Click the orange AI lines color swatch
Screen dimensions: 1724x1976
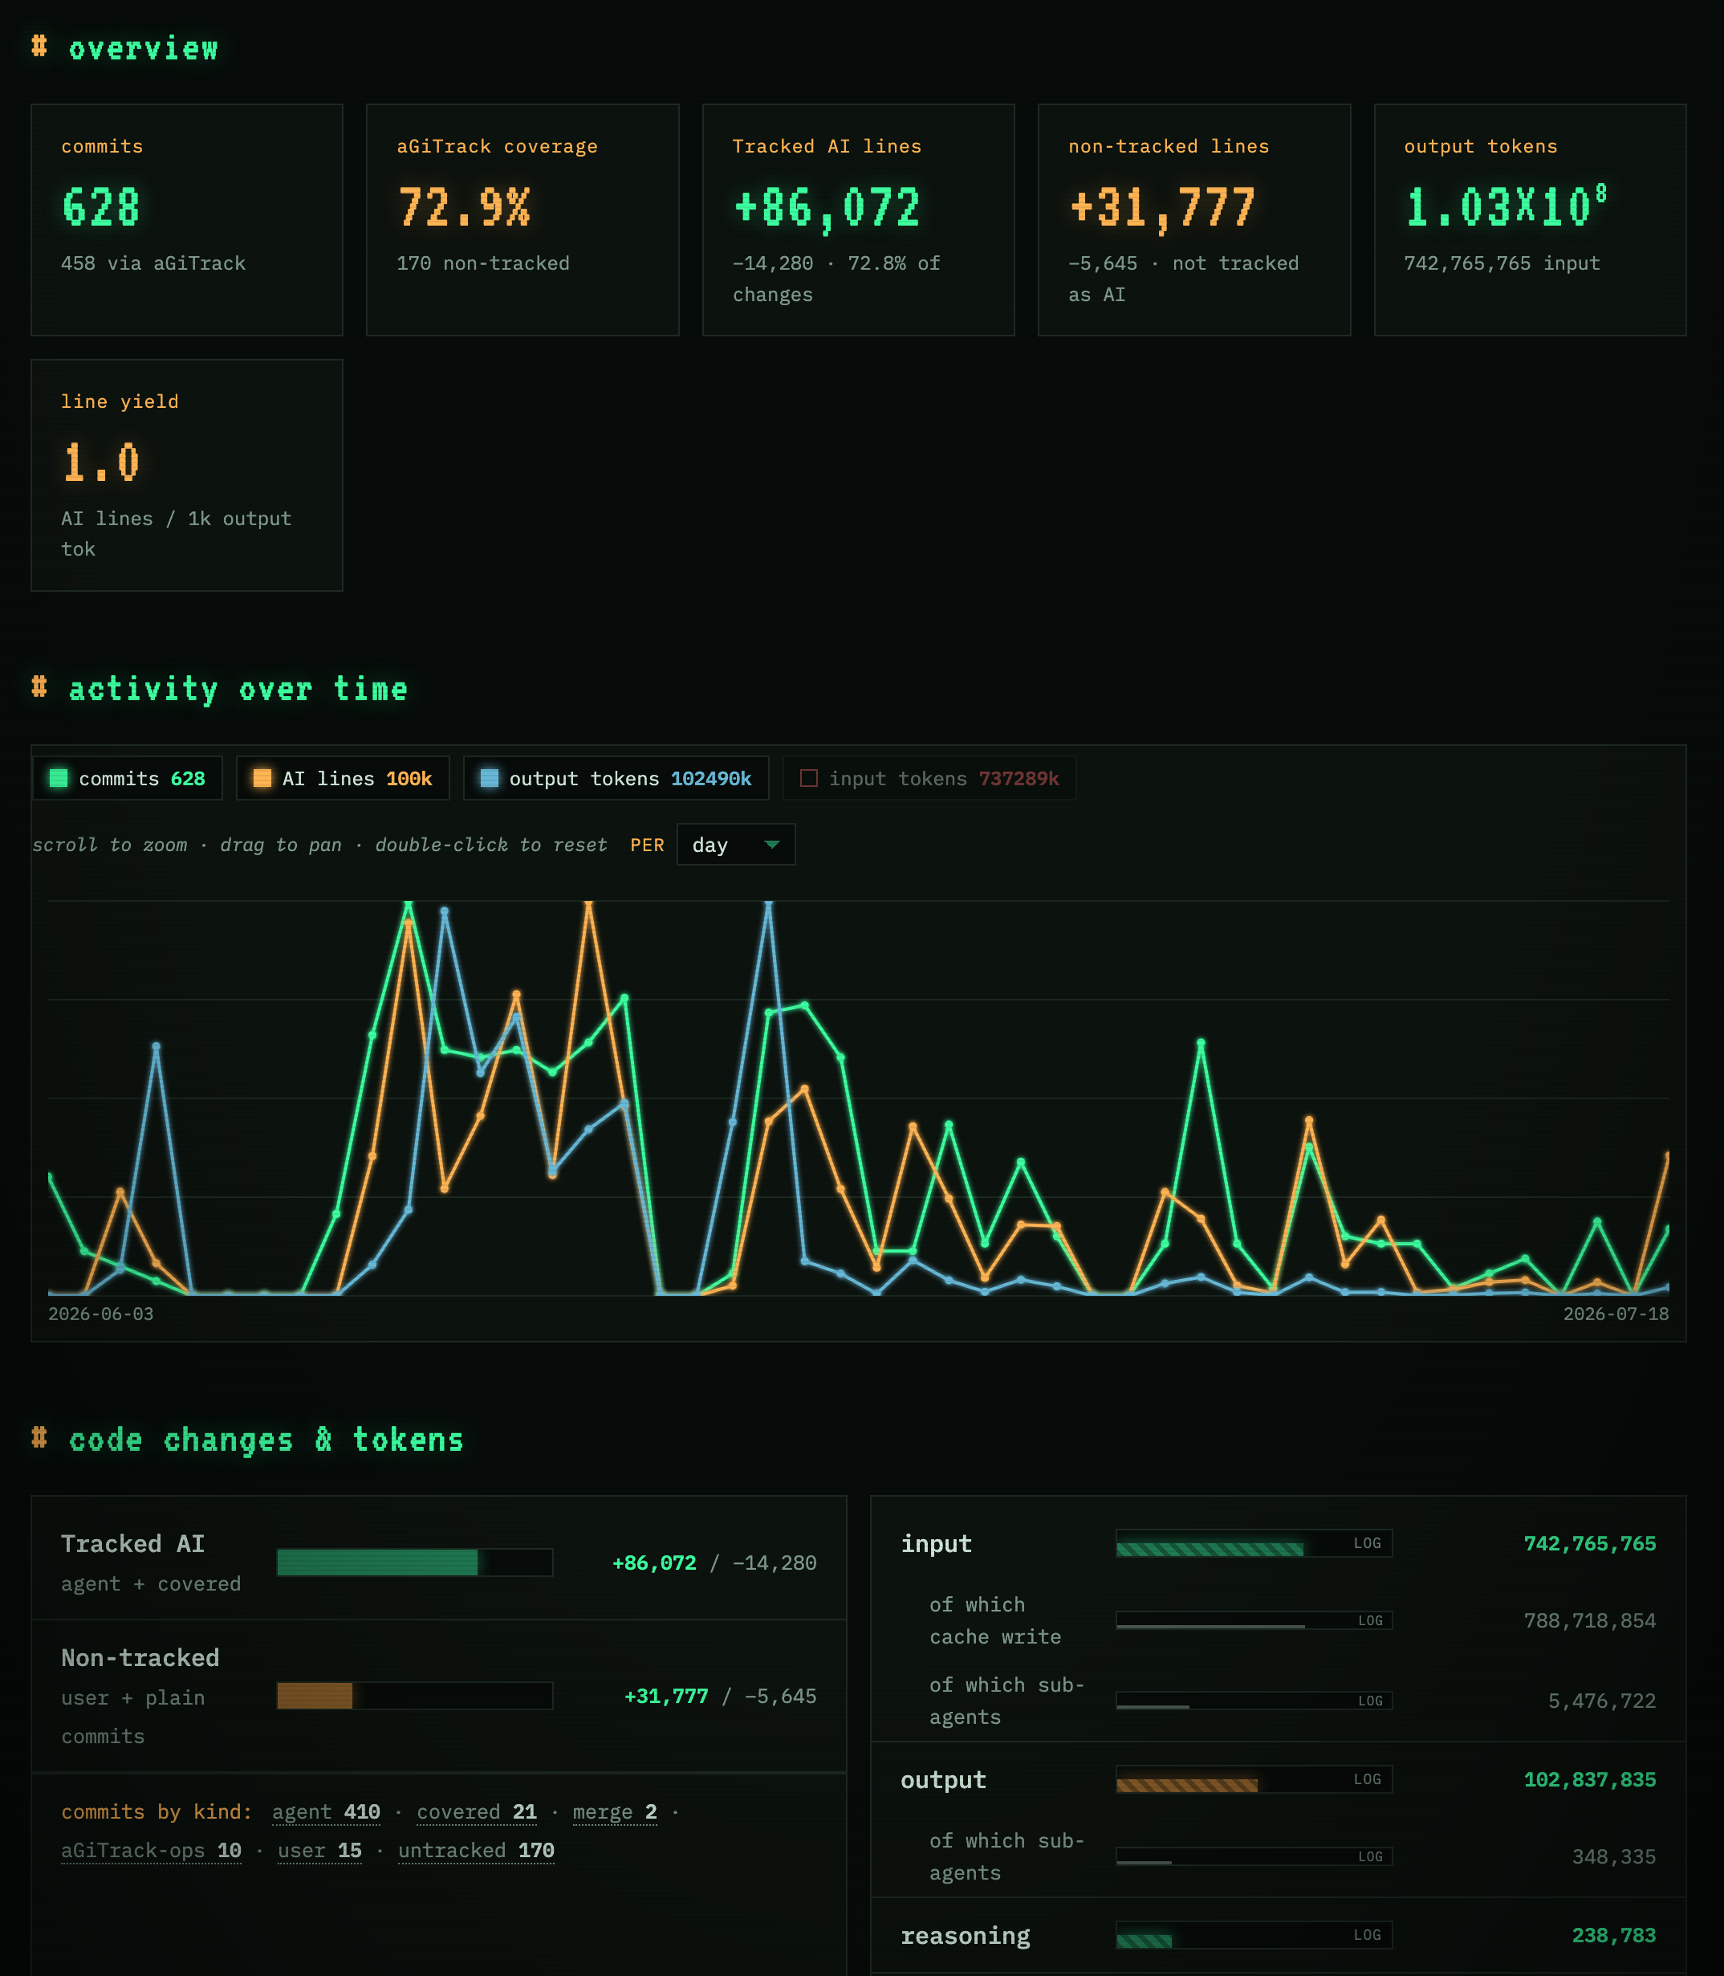click(262, 778)
